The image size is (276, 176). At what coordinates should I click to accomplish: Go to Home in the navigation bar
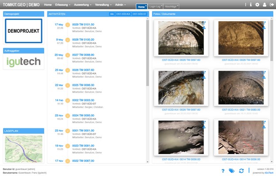[48, 5]
